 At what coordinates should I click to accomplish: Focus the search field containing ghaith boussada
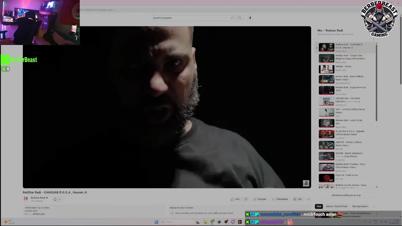click(x=191, y=18)
